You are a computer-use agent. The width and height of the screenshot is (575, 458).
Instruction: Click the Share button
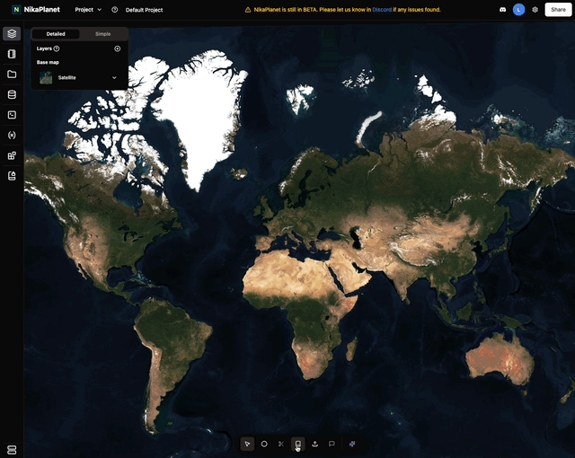(x=558, y=10)
